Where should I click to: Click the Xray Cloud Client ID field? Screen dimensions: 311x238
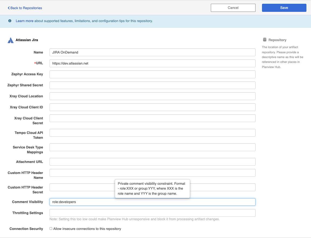[x=152, y=107]
